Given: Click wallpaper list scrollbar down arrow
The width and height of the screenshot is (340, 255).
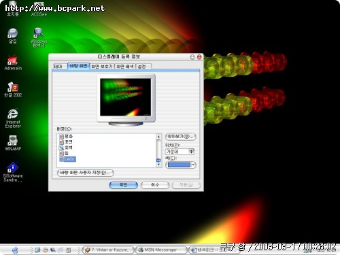Looking at the screenshot, I should click(x=158, y=165).
